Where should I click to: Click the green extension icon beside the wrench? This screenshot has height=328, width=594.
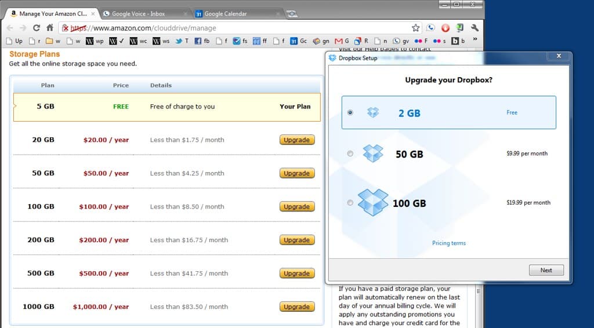tap(459, 28)
